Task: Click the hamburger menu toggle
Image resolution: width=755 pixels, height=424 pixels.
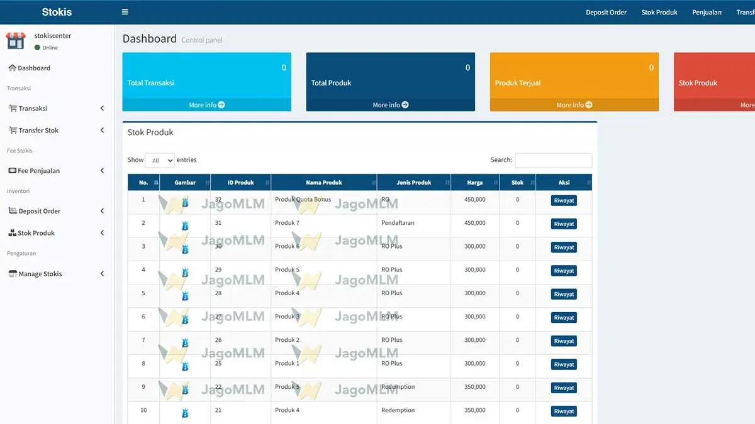Action: [125, 11]
